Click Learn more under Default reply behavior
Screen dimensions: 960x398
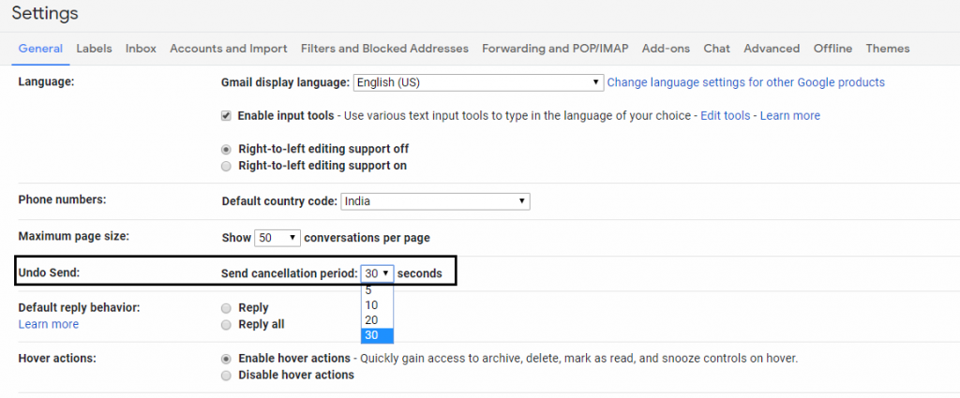click(x=49, y=324)
